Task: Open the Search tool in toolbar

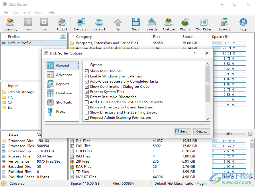Action: (x=152, y=24)
